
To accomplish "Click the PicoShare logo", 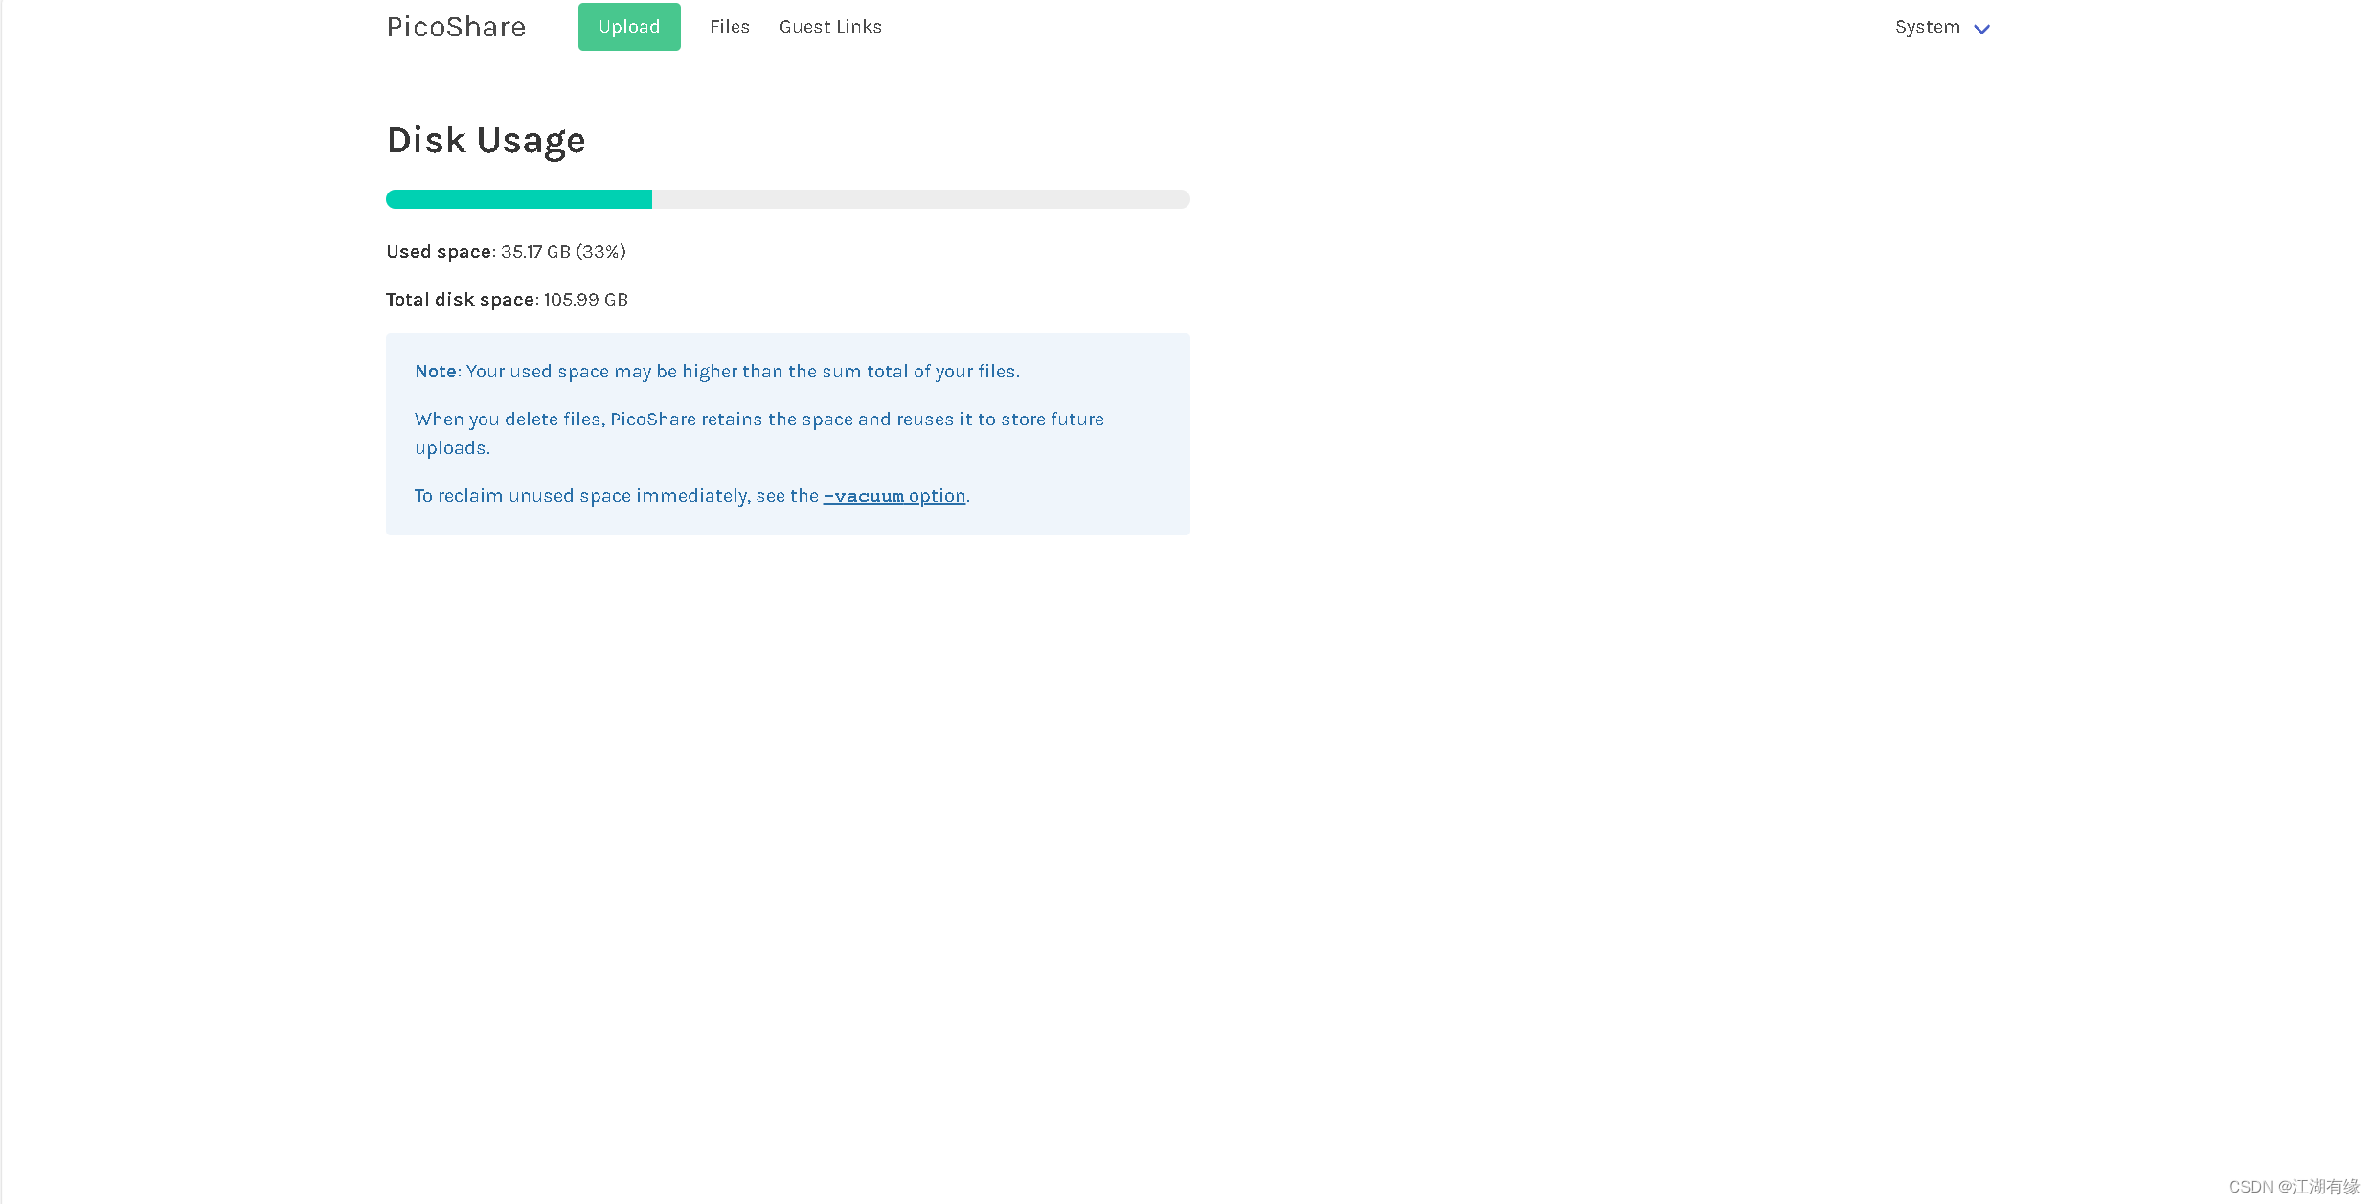I will click(456, 27).
